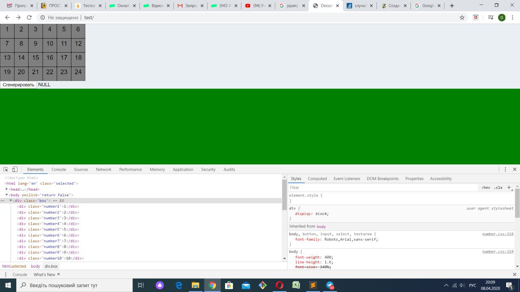Launch Opera browser from the taskbar
The height and width of the screenshot is (292, 520).
coord(279,285)
